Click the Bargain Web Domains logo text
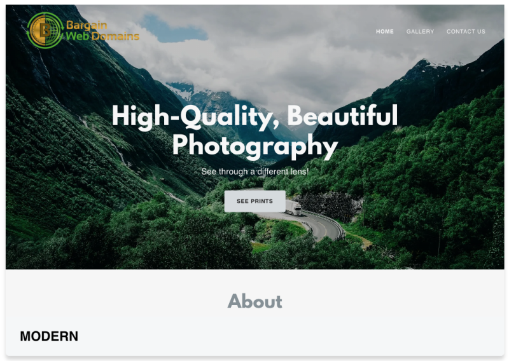509x361 pixels. [102, 31]
